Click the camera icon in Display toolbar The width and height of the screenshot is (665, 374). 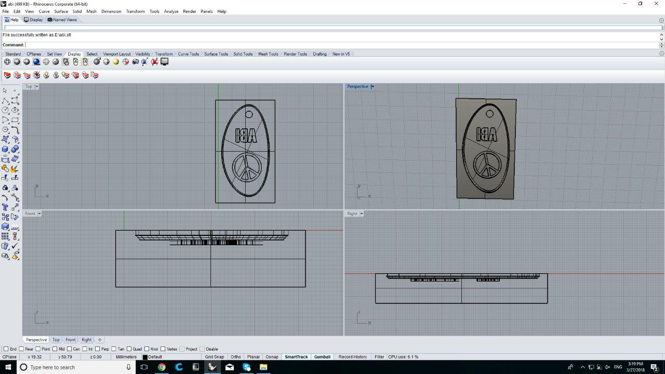136,62
